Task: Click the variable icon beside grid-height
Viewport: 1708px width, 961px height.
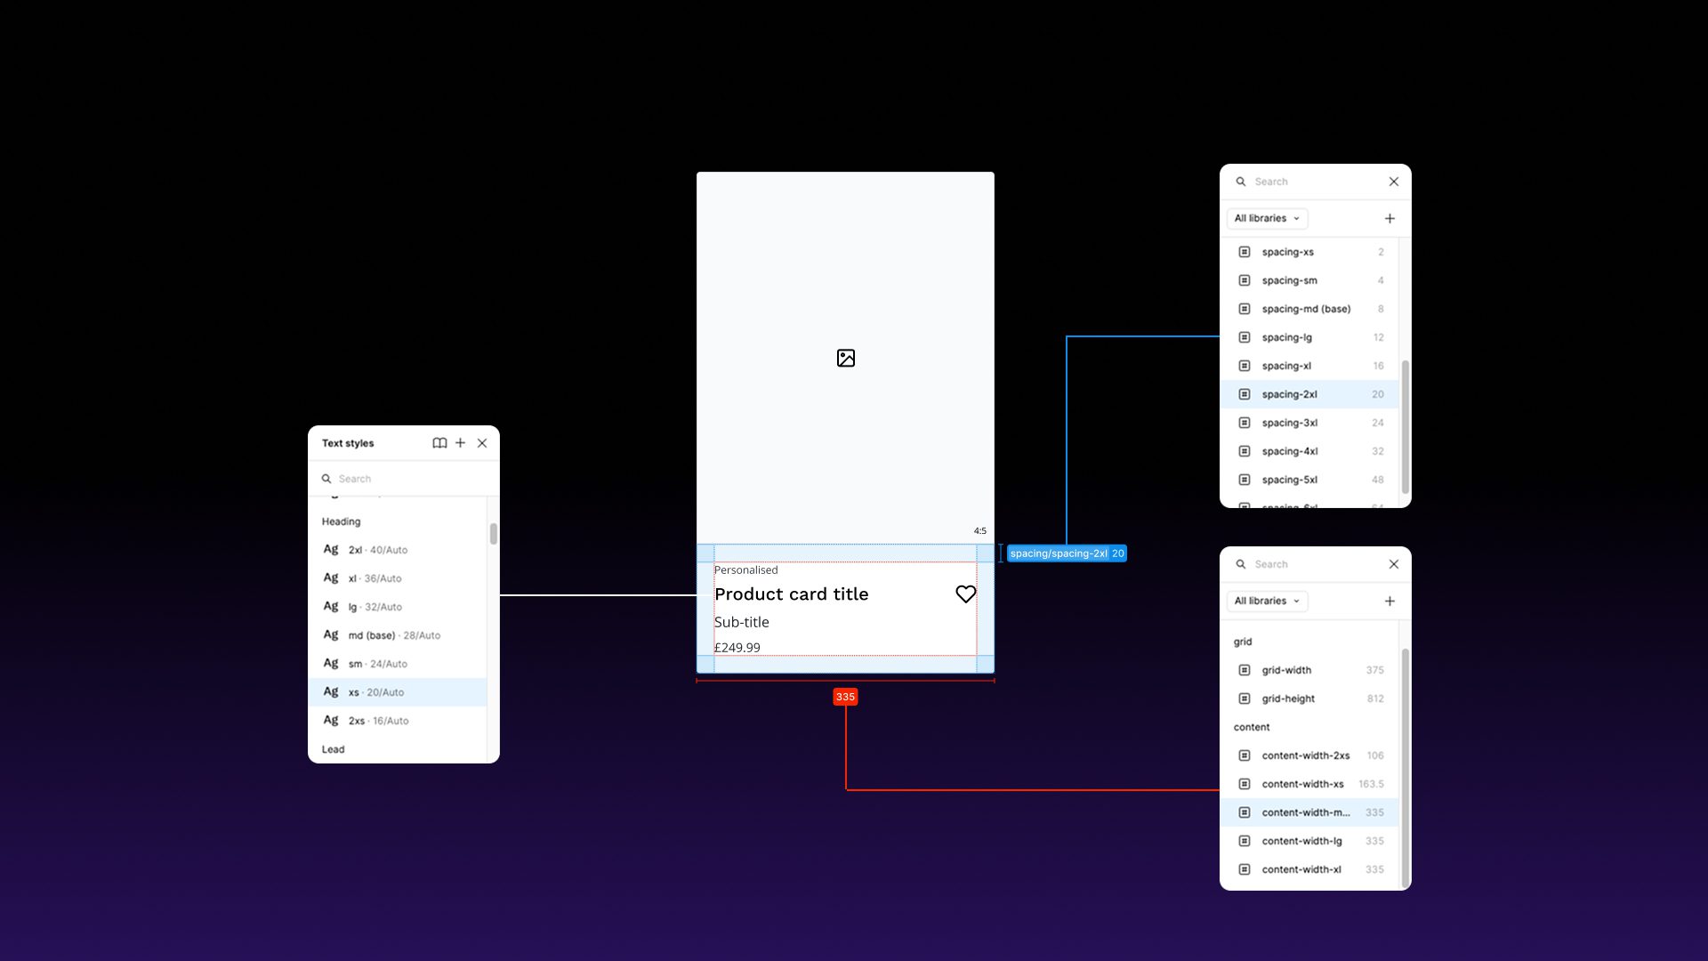Action: (1245, 699)
